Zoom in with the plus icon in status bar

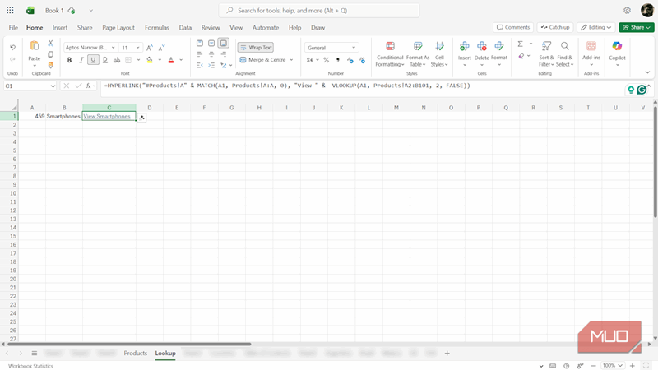coord(633,366)
